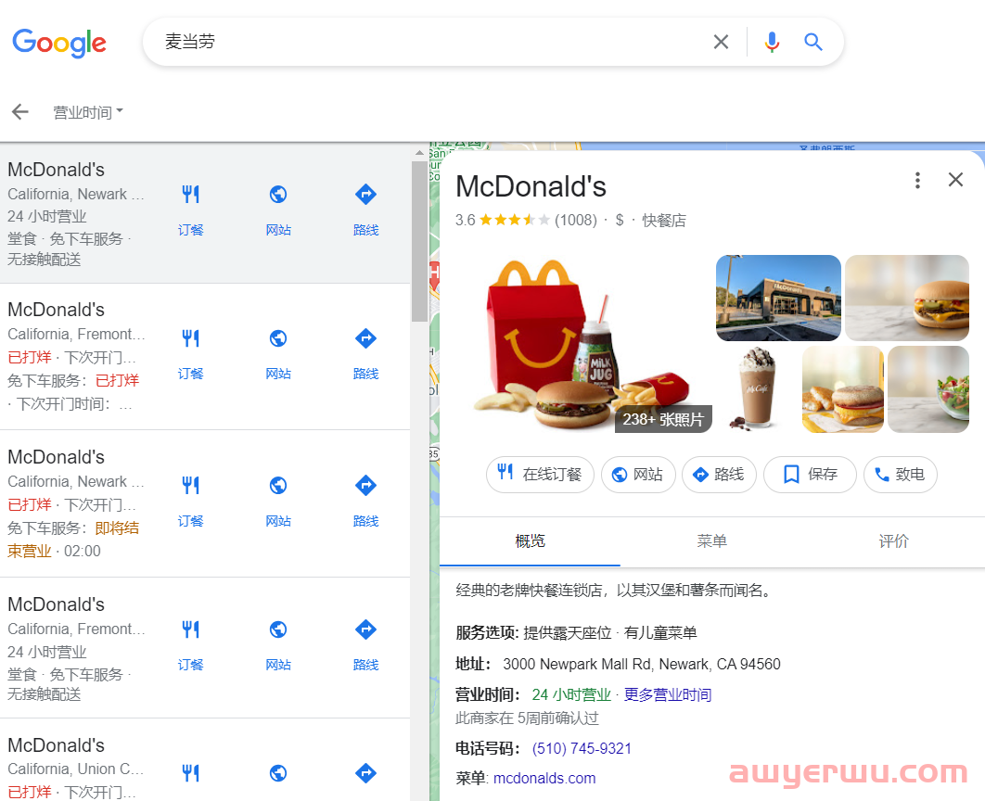985x801 pixels.
Task: Switch to the 概览 tab
Action: tap(530, 541)
